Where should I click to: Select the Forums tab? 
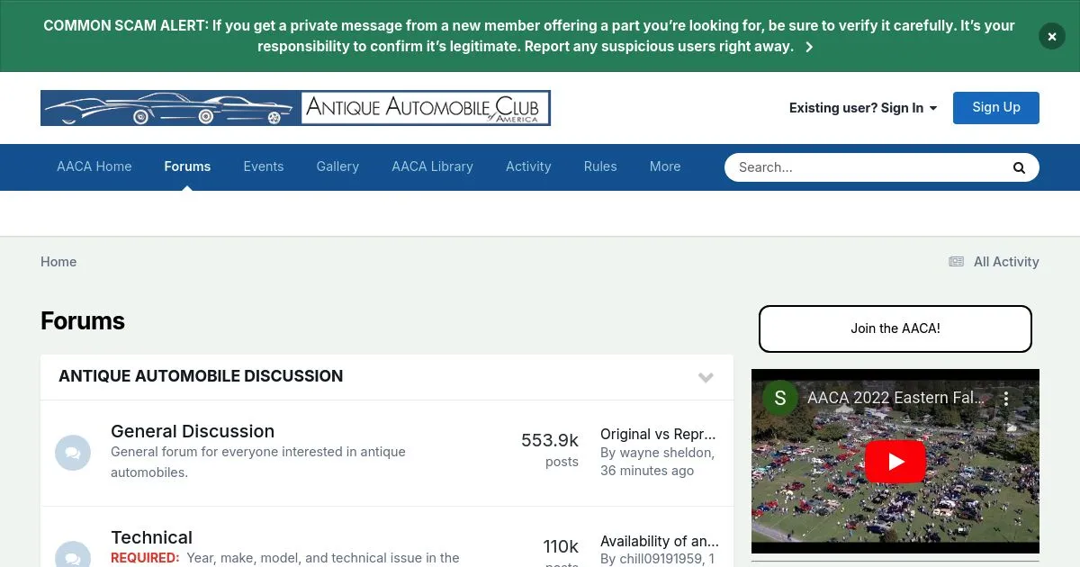[187, 166]
